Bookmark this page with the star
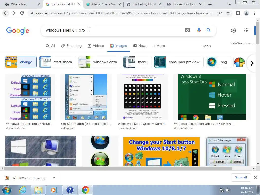The height and width of the screenshot is (195, 260). pyautogui.click(x=228, y=13)
